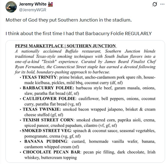
Task: Click the BARBACURRY FOLDIE menu item in the image
Action: coord(88,91)
